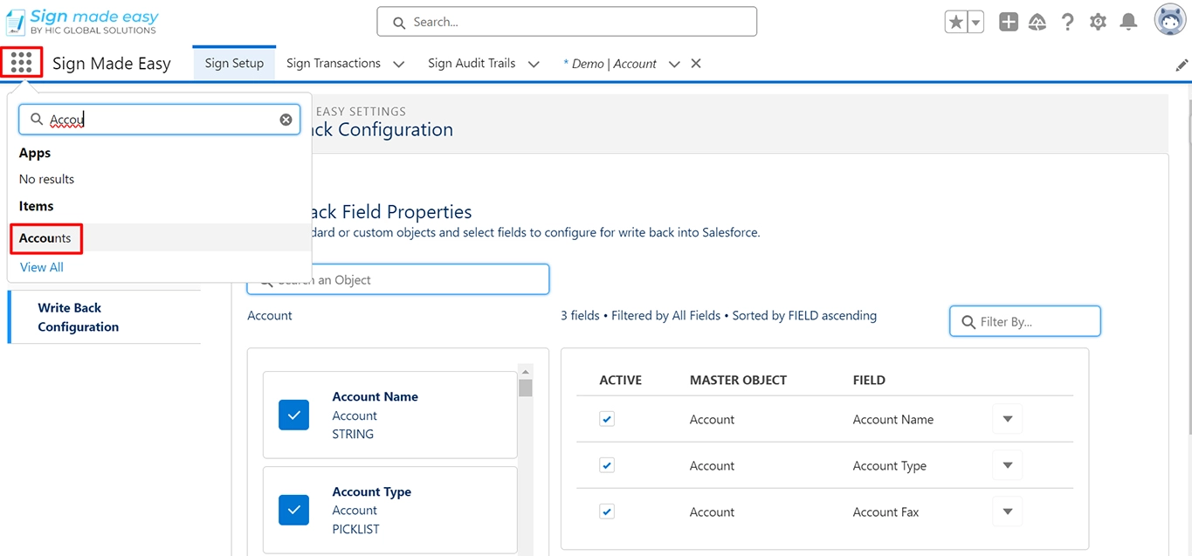
Task: Open the favorites list dropdown arrow
Action: pyautogui.click(x=975, y=23)
